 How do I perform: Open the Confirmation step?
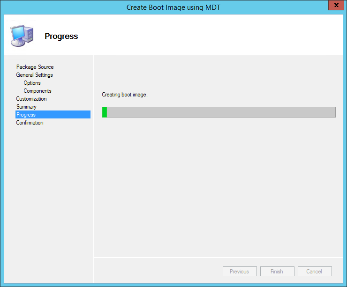click(x=30, y=123)
